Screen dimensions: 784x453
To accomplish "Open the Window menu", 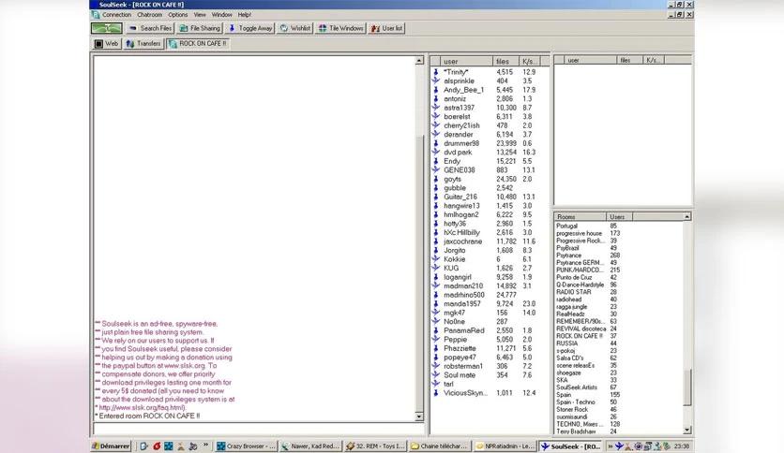I will (221, 15).
